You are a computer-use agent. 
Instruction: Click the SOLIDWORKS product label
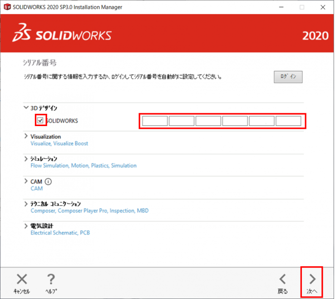(62, 121)
